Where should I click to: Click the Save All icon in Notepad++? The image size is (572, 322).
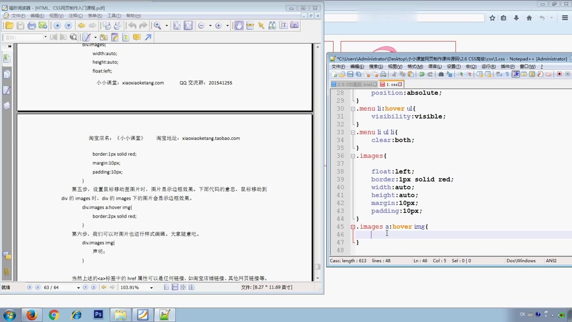point(358,74)
